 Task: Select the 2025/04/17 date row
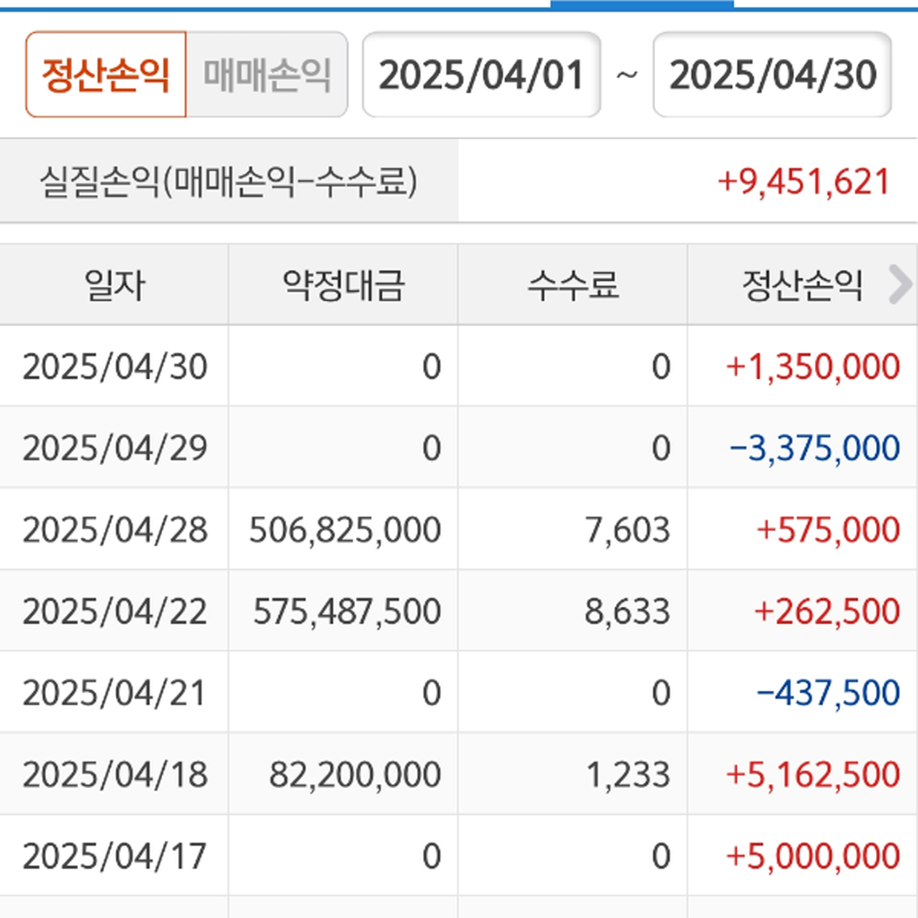coord(115,856)
